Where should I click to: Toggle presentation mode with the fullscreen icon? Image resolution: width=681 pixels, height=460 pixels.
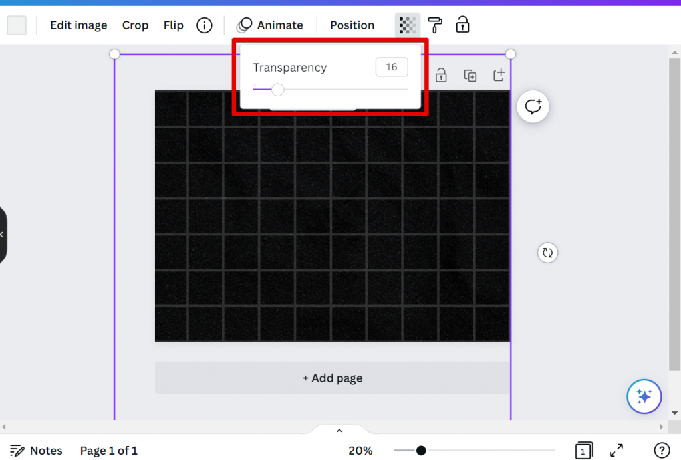[x=616, y=450]
